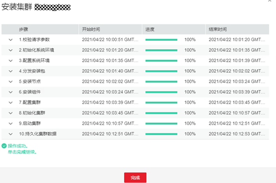Click end time 2021/04/22 10:01:20
Image resolution: width=276 pixels, height=183 pixels.
tap(237, 40)
